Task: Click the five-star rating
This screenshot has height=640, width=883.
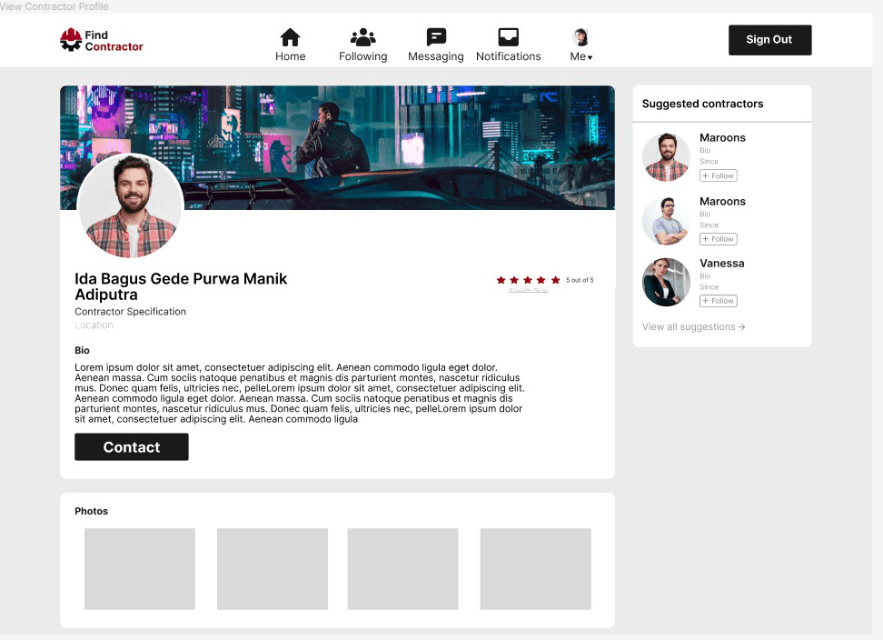Action: [x=528, y=280]
